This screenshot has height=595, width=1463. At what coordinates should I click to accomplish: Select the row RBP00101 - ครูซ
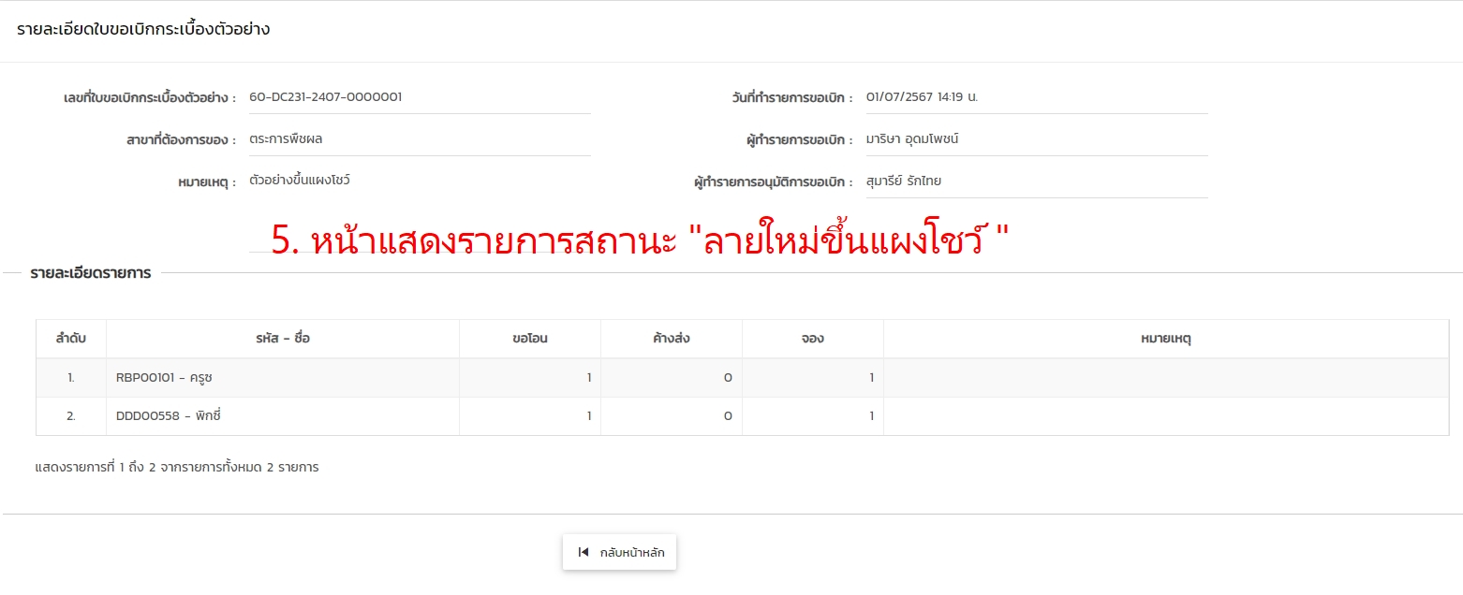coord(166,378)
